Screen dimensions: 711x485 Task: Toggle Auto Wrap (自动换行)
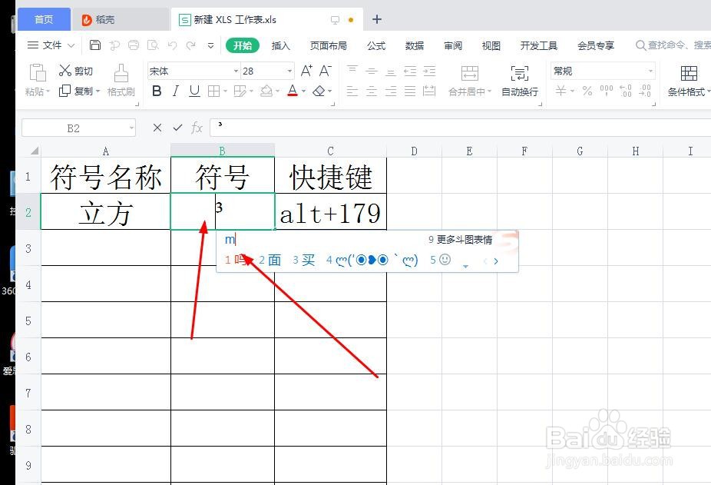520,81
